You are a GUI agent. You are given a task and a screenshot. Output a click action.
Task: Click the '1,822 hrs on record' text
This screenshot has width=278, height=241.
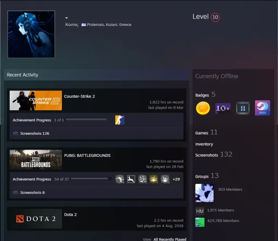pos(166,102)
